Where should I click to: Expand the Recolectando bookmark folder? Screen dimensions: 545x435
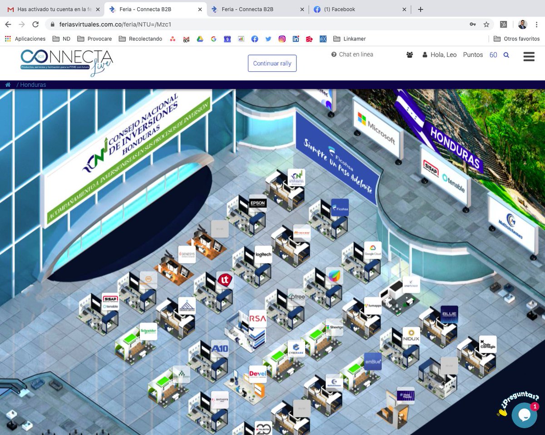coord(140,39)
